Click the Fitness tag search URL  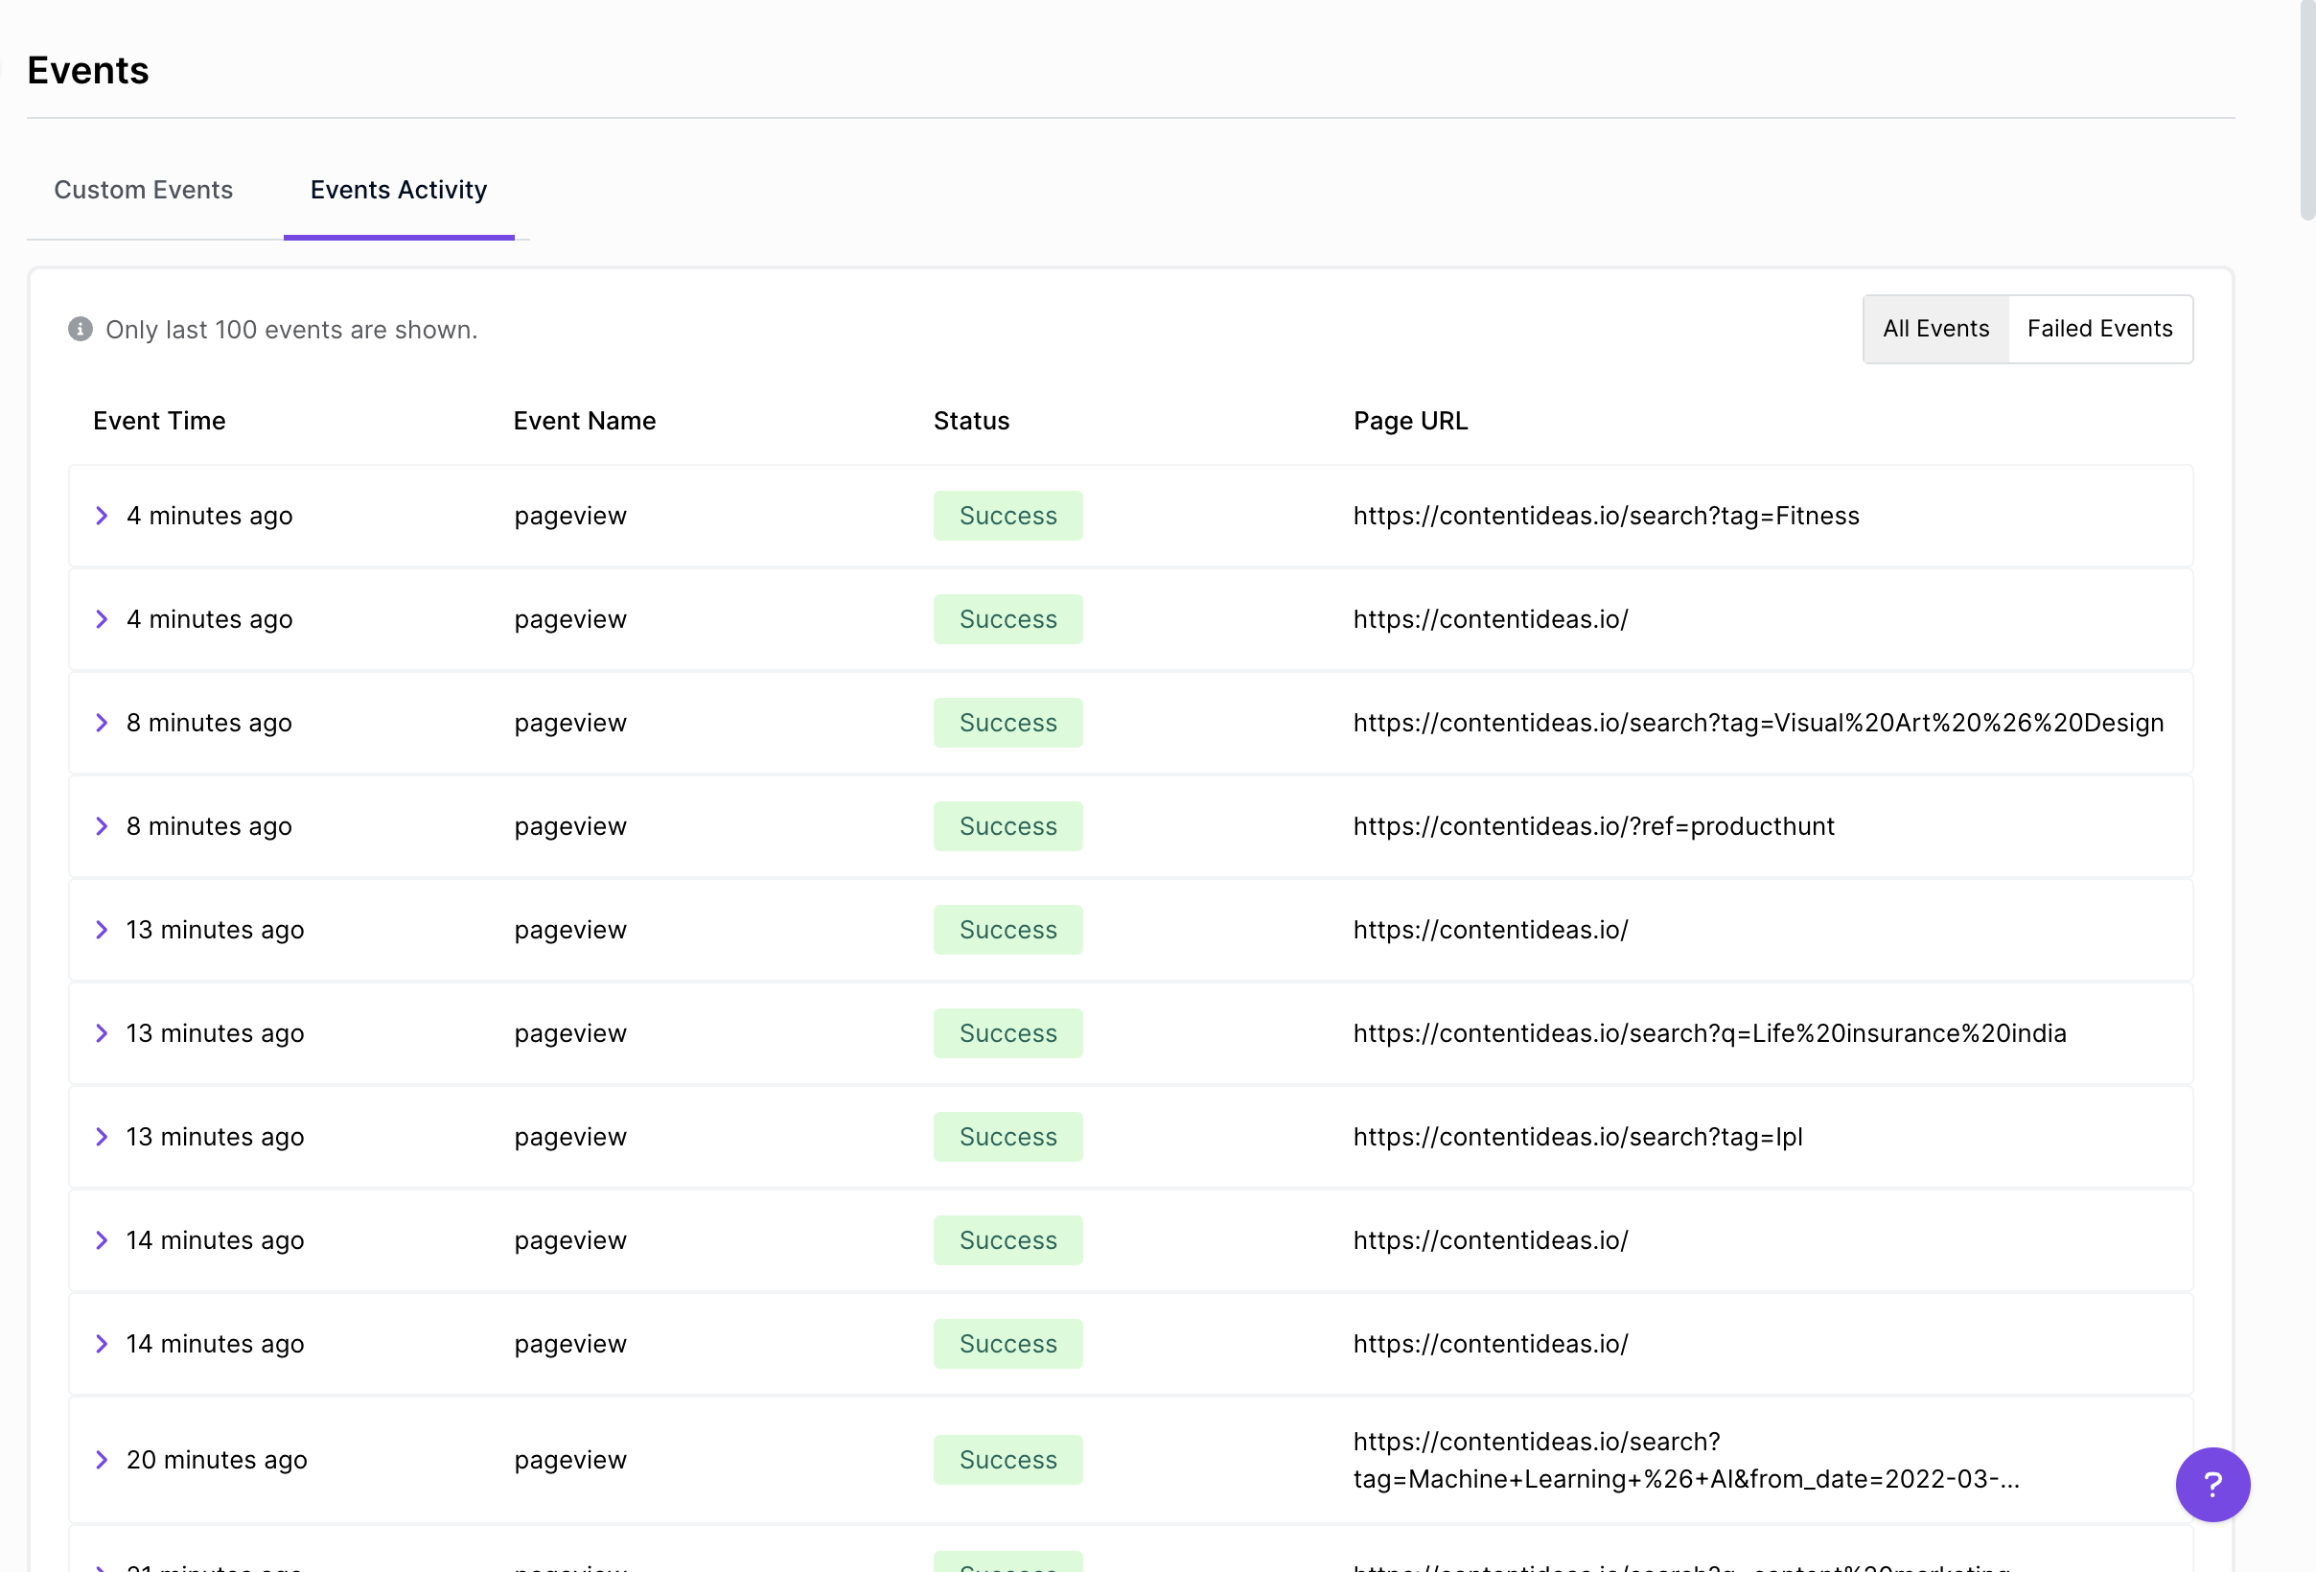[x=1606, y=515]
